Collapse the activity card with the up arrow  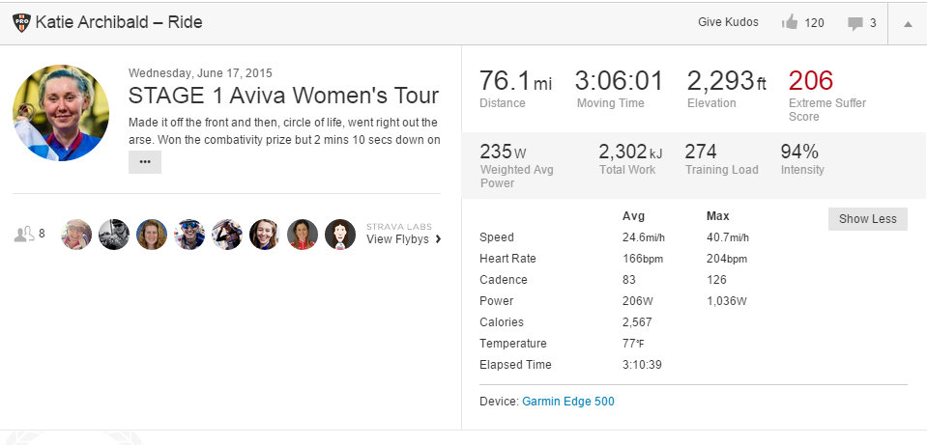907,23
